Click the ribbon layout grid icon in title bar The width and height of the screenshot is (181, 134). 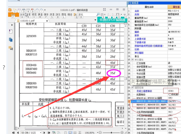pyautogui.click(x=104, y=9)
